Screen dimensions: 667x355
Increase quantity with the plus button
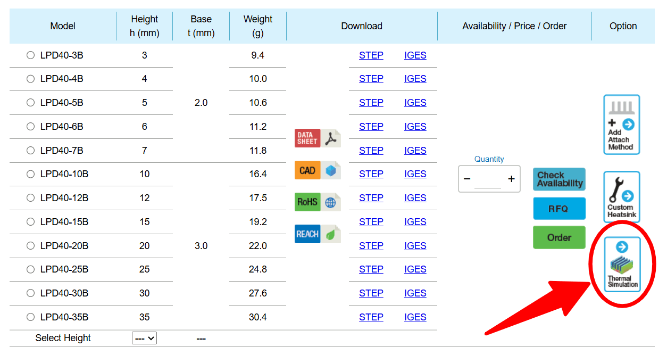(x=511, y=179)
